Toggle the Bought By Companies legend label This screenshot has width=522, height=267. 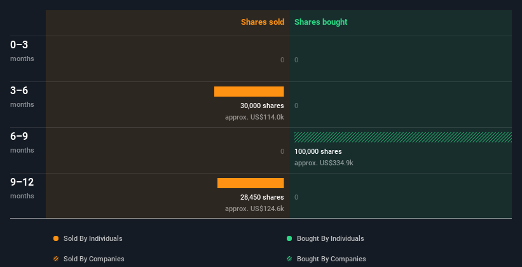tap(331, 259)
